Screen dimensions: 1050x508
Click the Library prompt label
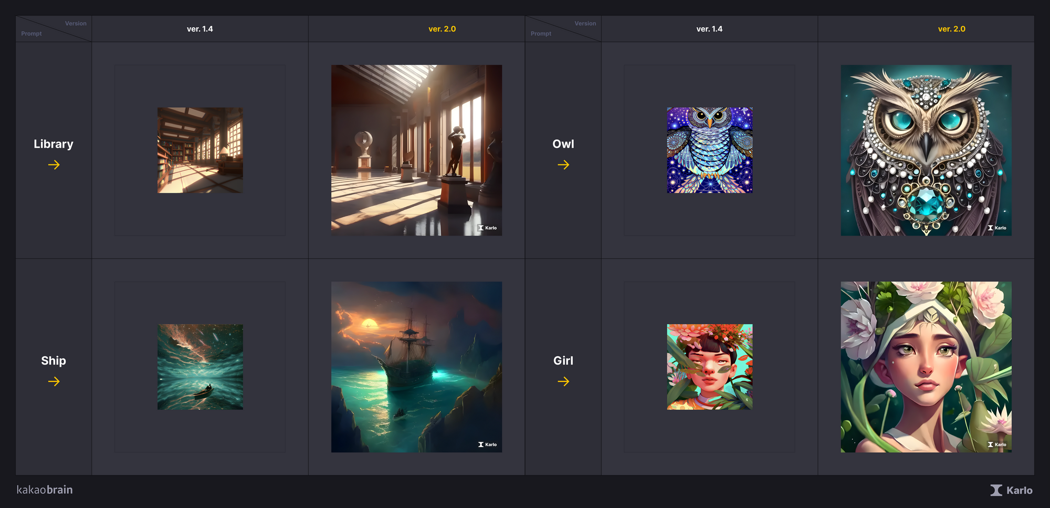click(x=54, y=143)
